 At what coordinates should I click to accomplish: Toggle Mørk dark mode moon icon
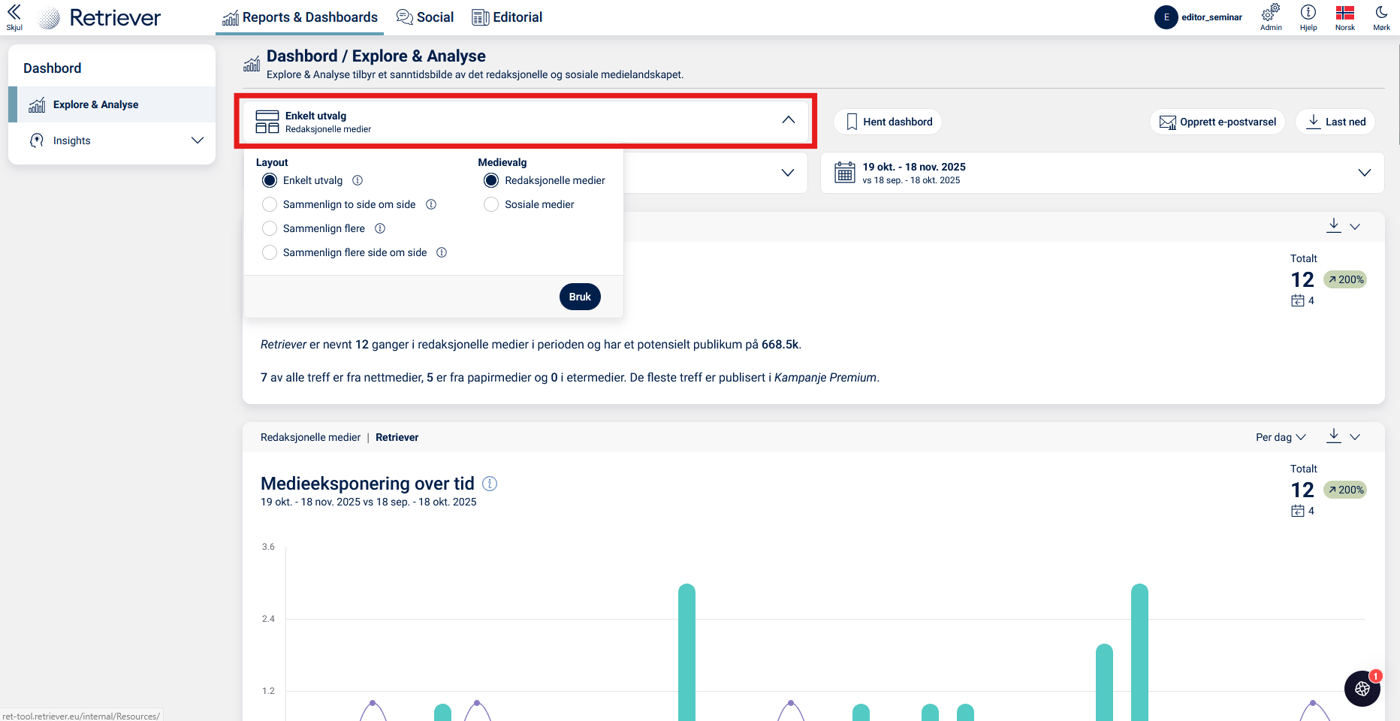[x=1381, y=13]
